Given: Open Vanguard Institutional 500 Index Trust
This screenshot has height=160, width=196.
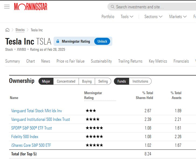Looking at the screenshot, I should coord(40,120).
